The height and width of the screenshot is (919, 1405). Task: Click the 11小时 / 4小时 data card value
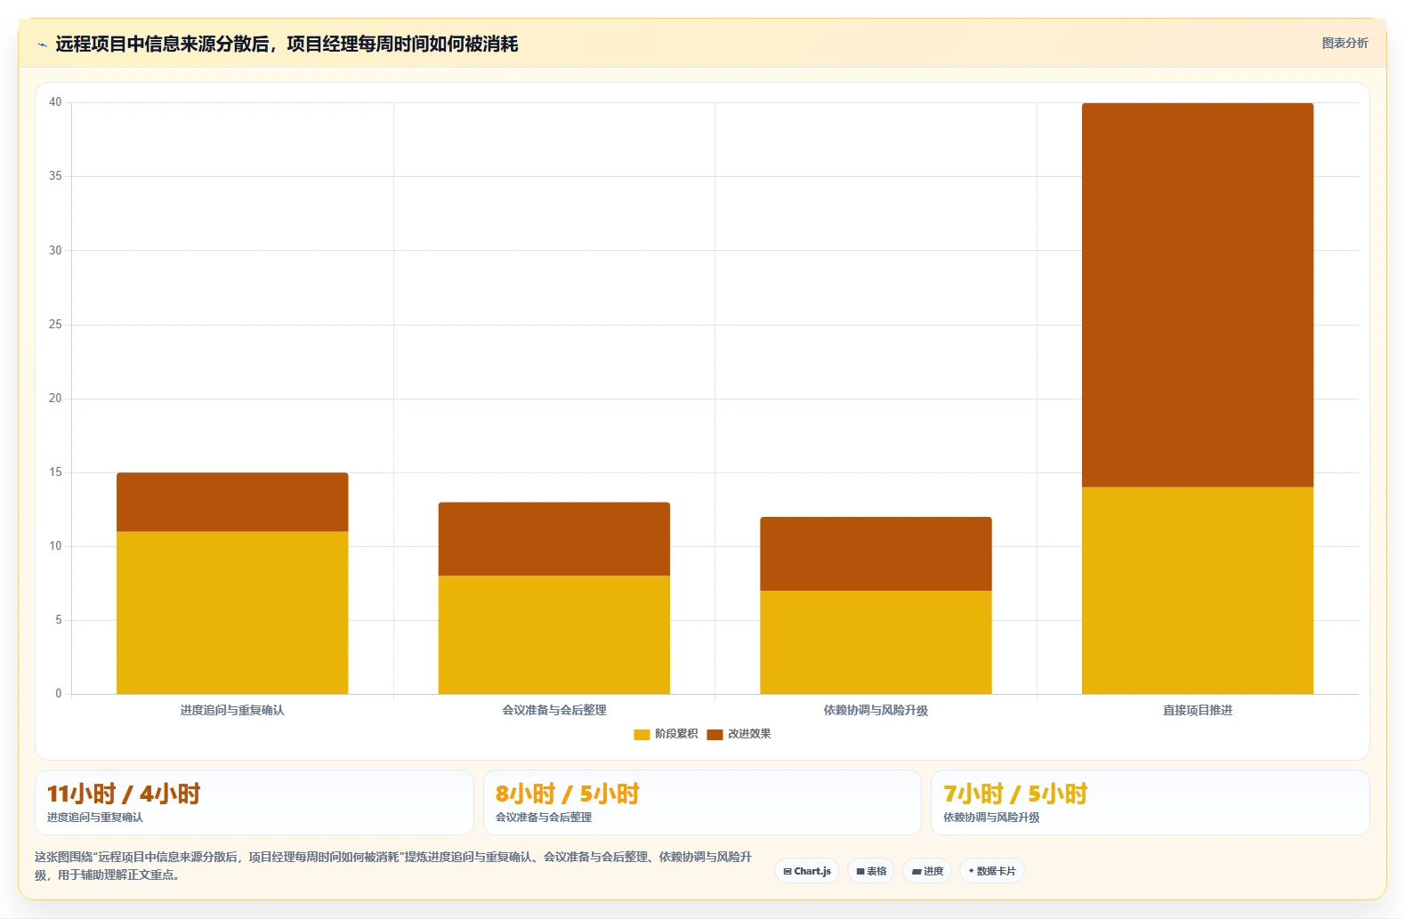point(124,794)
